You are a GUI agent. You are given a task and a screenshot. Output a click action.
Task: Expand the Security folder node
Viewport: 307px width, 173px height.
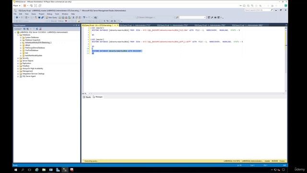[x=18, y=58]
